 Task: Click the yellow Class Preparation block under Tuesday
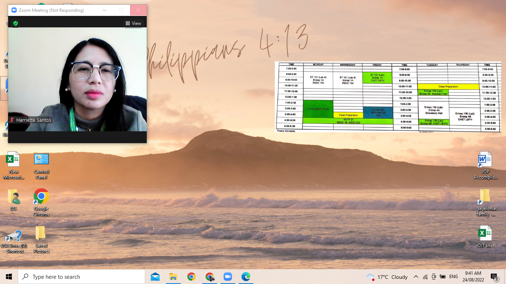tap(449, 87)
